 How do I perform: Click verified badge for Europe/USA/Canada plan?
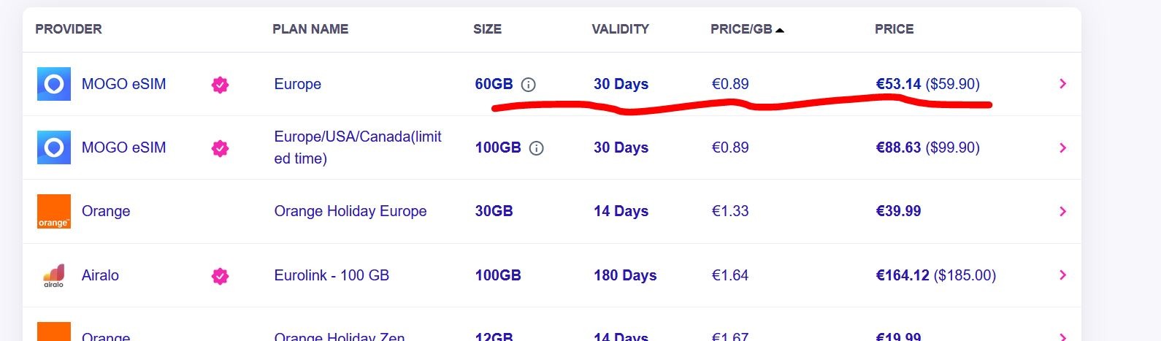220,148
